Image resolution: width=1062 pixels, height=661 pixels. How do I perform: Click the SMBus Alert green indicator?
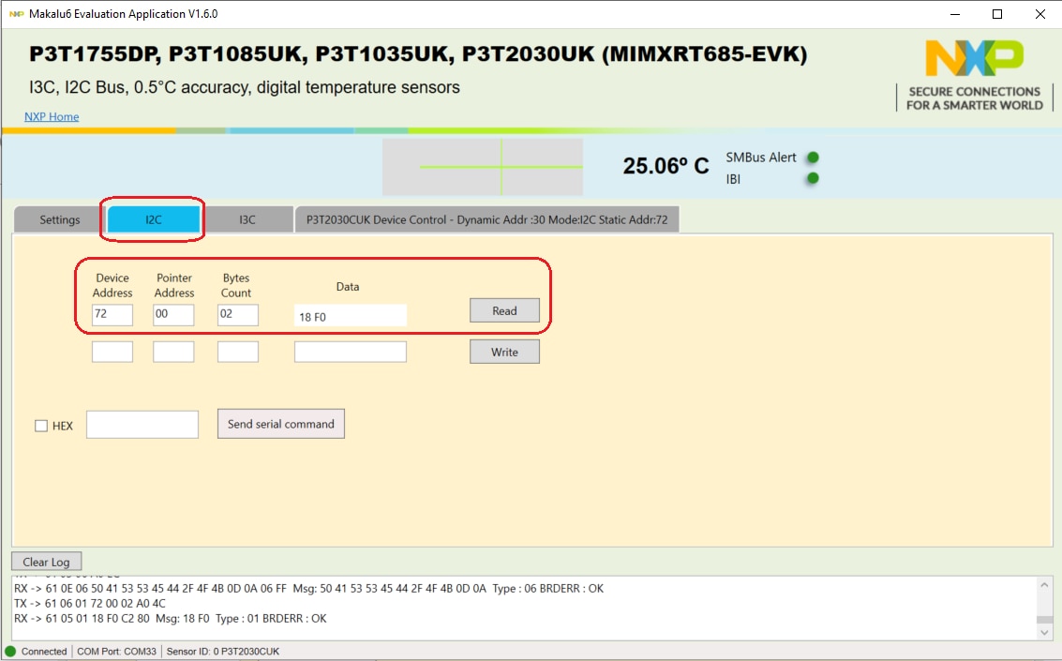[x=813, y=158]
